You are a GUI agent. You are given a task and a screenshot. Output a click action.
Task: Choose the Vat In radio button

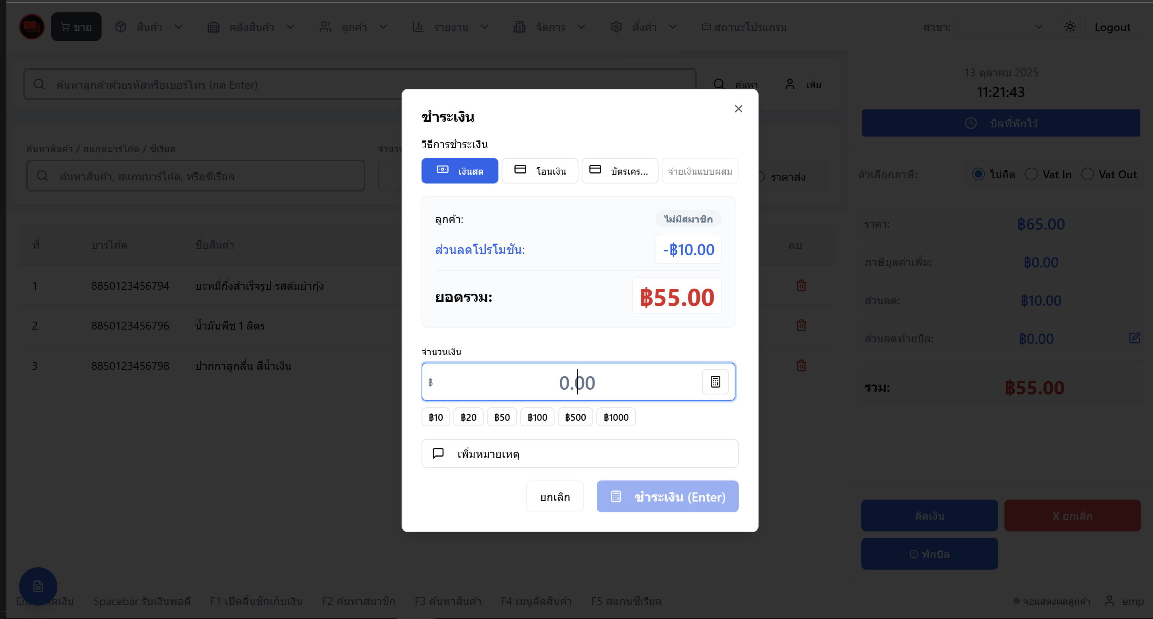click(x=1031, y=174)
